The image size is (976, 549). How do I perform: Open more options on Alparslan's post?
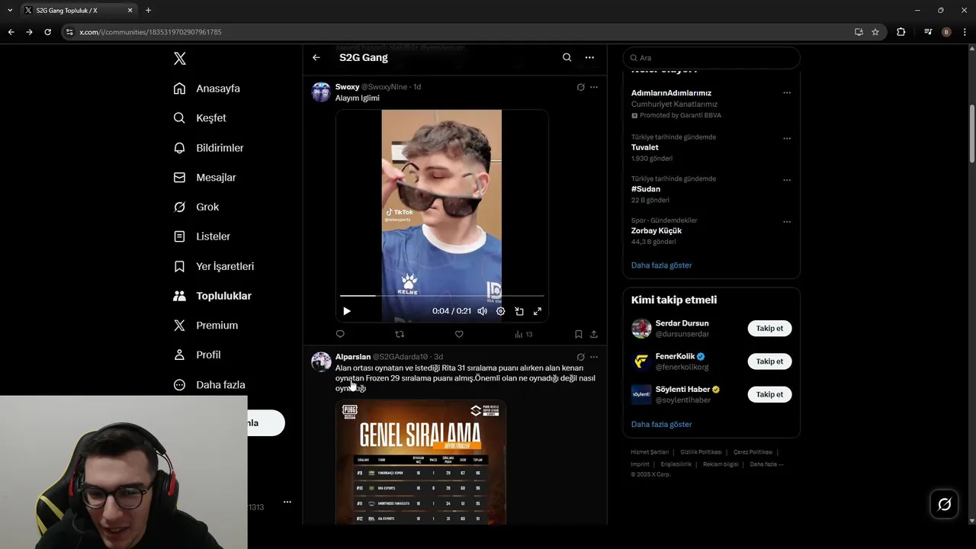[x=594, y=357]
